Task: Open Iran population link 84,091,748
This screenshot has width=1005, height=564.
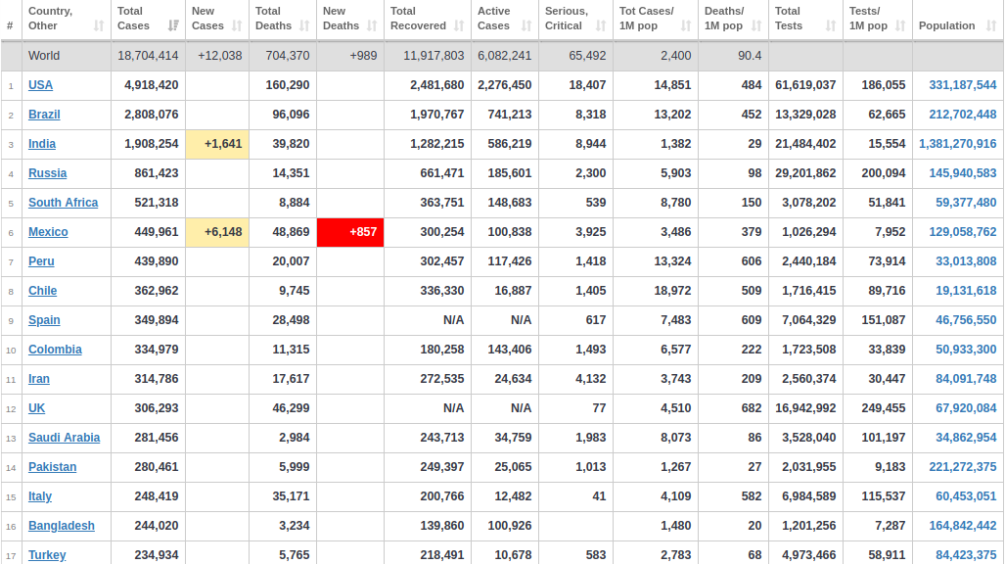Action: click(966, 379)
